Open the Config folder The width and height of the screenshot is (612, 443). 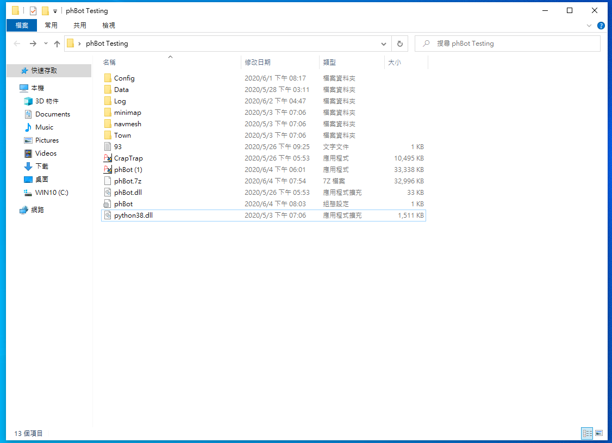124,78
